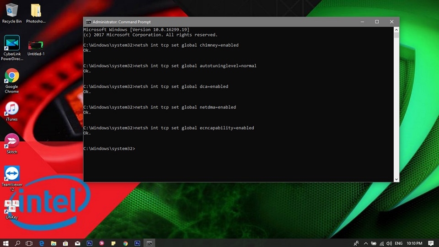This screenshot has width=439, height=247.
Task: Close the Command Prompt window
Action: [x=392, y=22]
